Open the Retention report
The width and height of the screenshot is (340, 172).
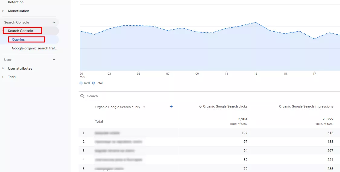click(x=16, y=2)
